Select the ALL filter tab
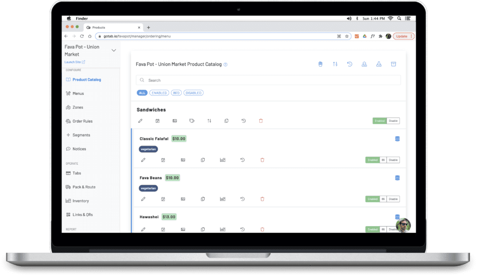This screenshot has height=275, width=477. 142,93
